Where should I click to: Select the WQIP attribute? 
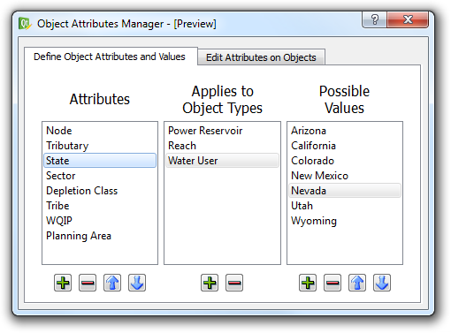(100, 221)
